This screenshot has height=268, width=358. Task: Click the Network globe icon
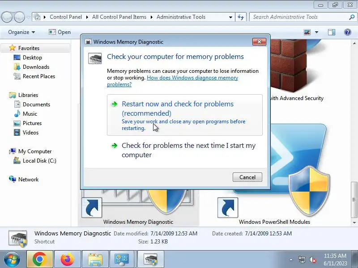click(13, 180)
